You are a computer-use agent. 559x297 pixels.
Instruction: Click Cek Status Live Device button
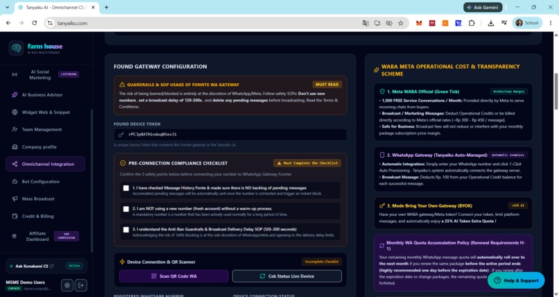287,276
